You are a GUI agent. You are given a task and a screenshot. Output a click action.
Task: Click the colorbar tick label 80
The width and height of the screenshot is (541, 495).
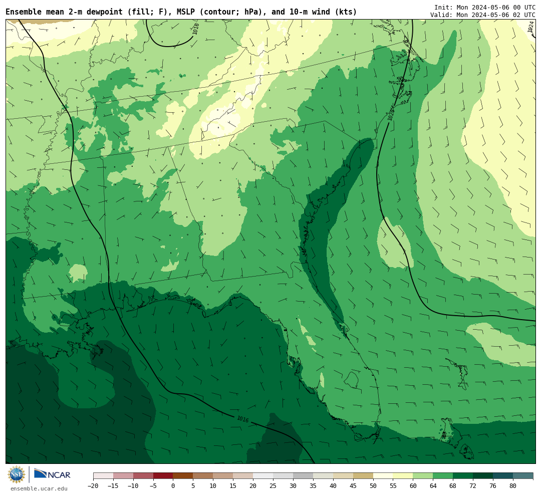(513, 486)
